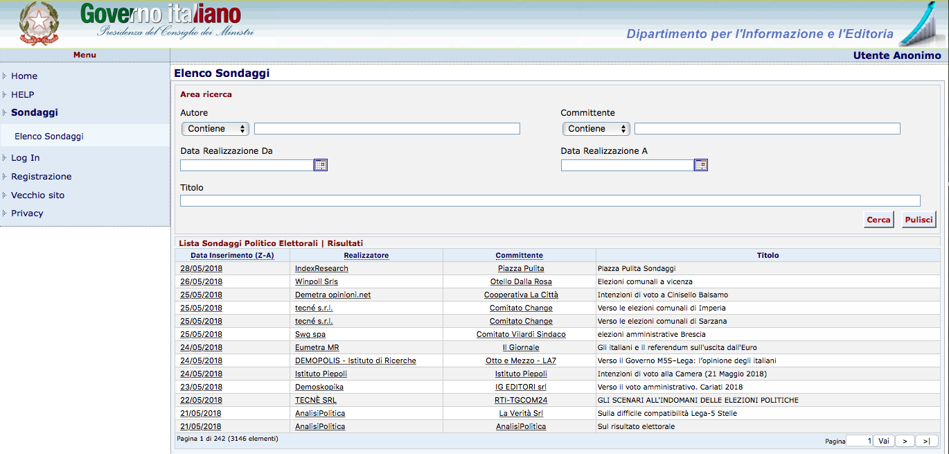949x454 pixels.
Task: Focus the Autore text input field
Action: [387, 129]
